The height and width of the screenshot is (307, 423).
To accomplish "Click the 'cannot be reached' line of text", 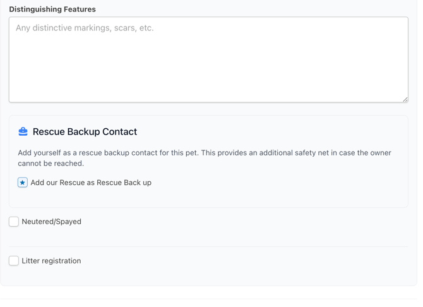I will (51, 164).
